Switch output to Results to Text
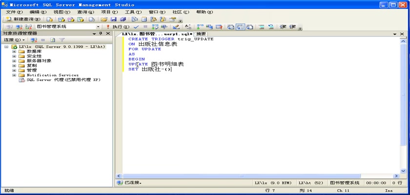 (x=230, y=27)
